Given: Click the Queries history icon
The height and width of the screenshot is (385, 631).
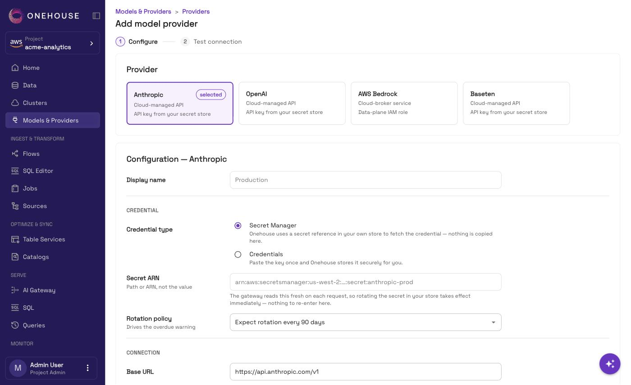Looking at the screenshot, I should coord(15,325).
